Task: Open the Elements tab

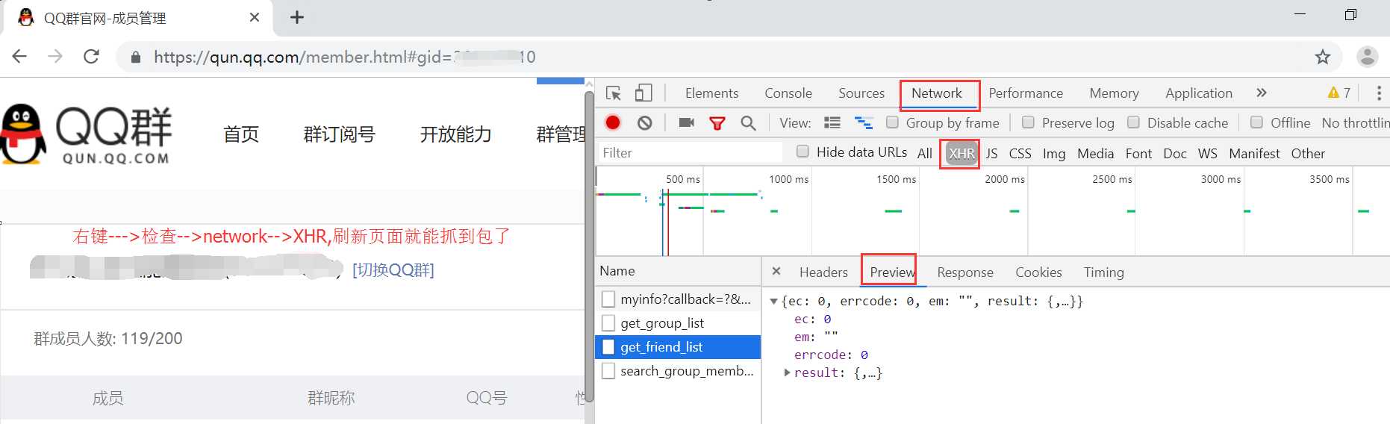Action: [711, 93]
